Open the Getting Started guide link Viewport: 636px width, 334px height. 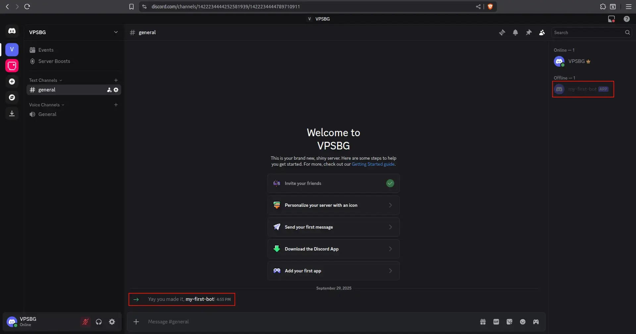(373, 164)
